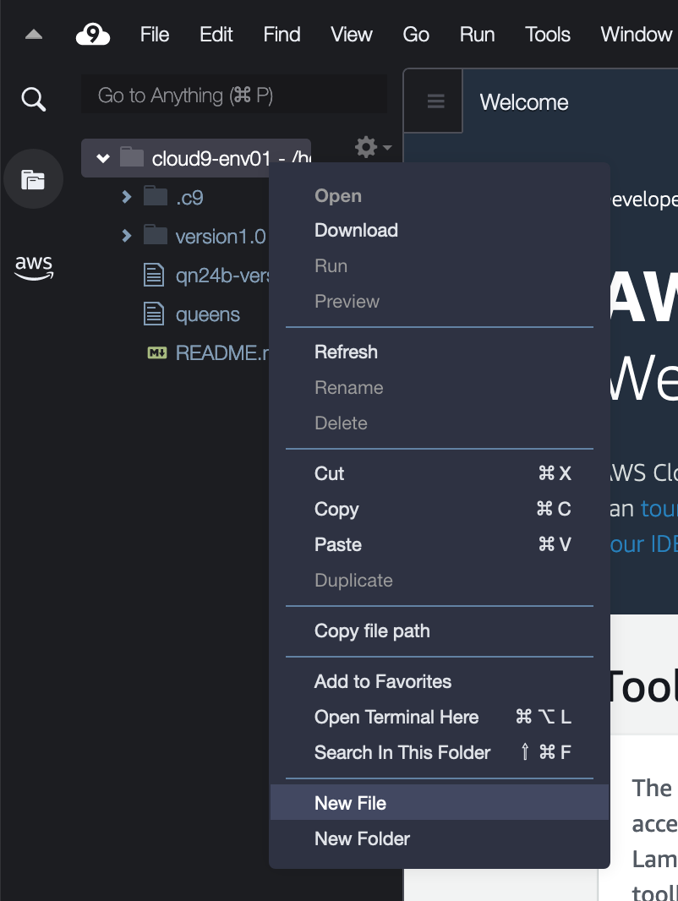Select the version1.0 folder name
678x901 pixels.
[x=221, y=236]
